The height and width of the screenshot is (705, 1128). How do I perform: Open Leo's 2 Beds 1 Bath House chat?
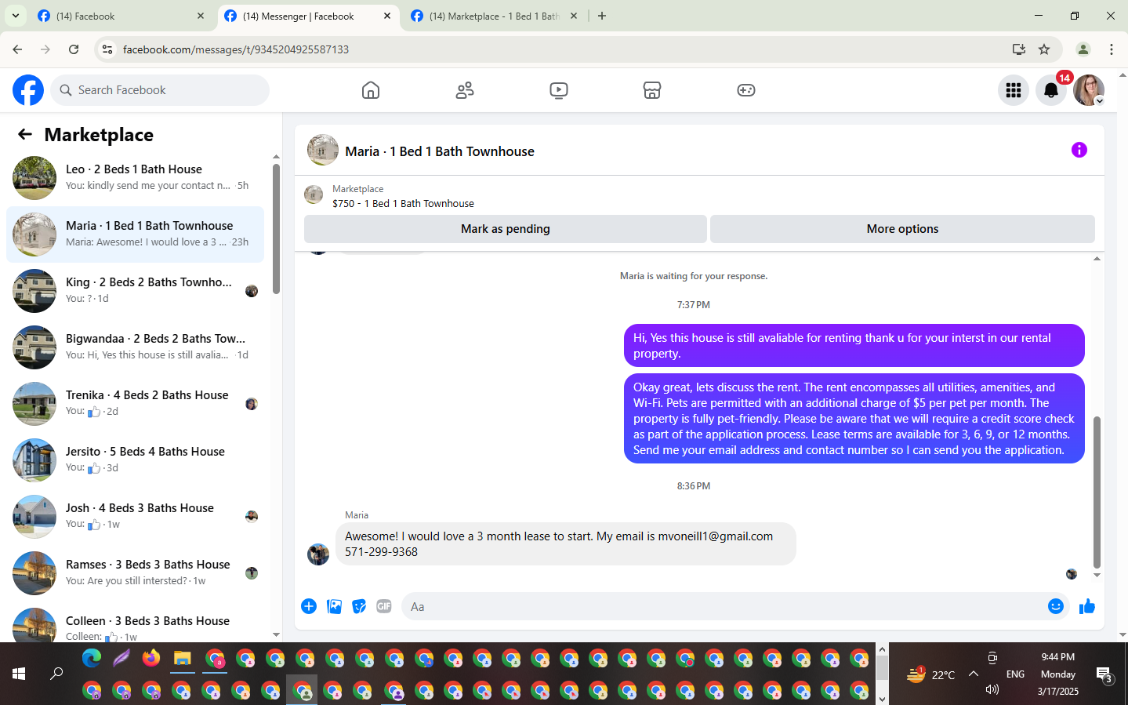135,178
